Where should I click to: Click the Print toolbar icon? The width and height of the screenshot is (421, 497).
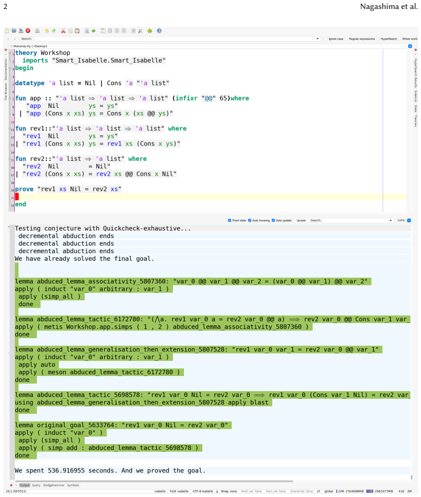[x=37, y=31]
